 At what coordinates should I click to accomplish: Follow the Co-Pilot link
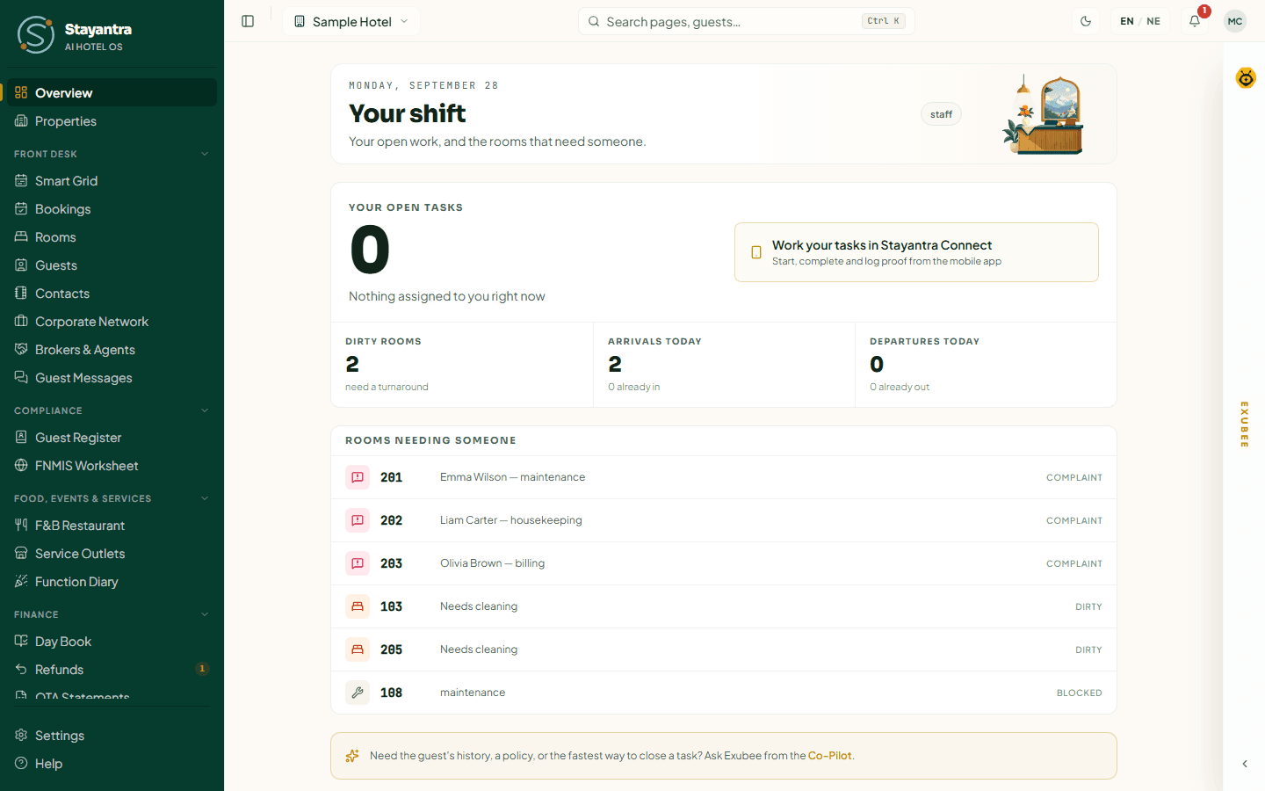click(x=829, y=756)
